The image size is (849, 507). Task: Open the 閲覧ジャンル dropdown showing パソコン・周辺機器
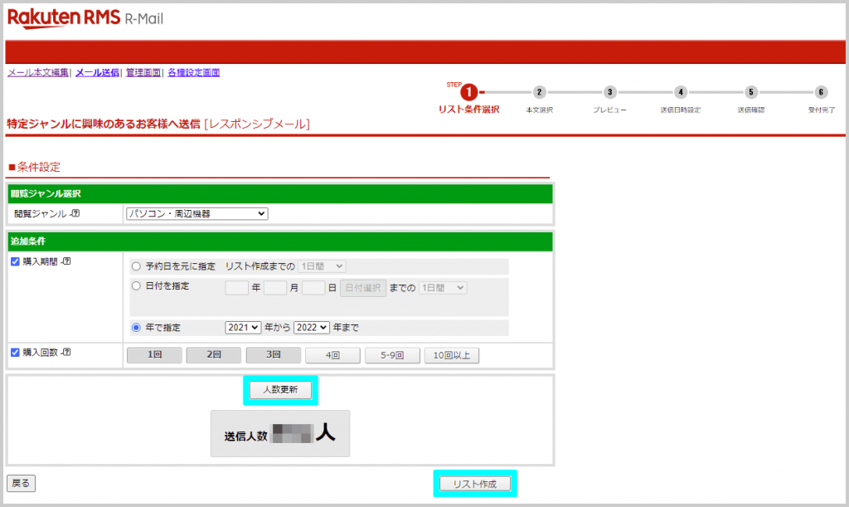click(197, 213)
